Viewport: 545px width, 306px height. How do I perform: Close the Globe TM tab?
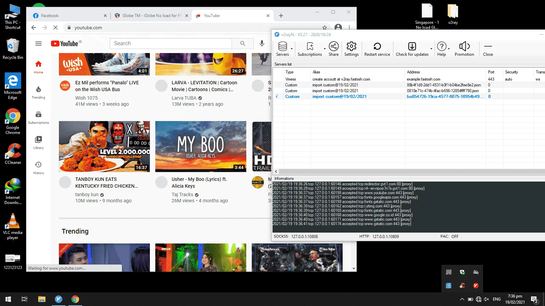[187, 16]
